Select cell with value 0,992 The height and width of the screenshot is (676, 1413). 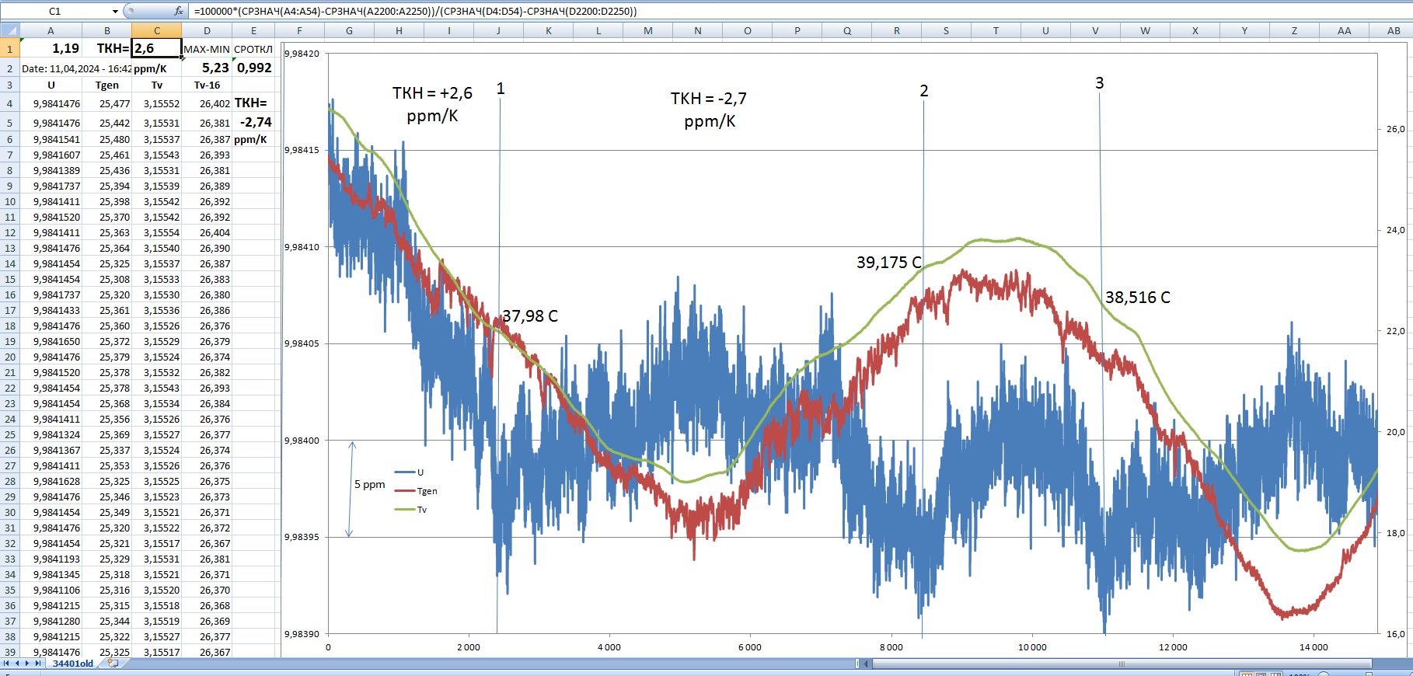click(253, 68)
